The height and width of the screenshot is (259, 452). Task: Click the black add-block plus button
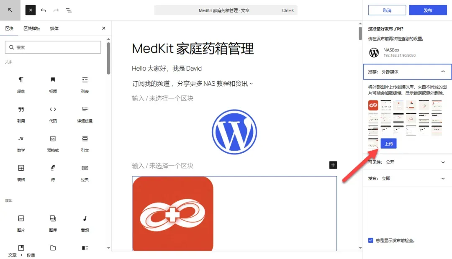[333, 165]
